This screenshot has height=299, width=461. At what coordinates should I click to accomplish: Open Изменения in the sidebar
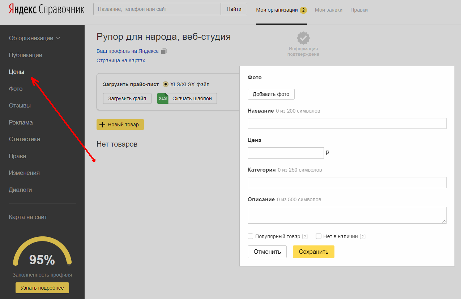click(x=24, y=173)
